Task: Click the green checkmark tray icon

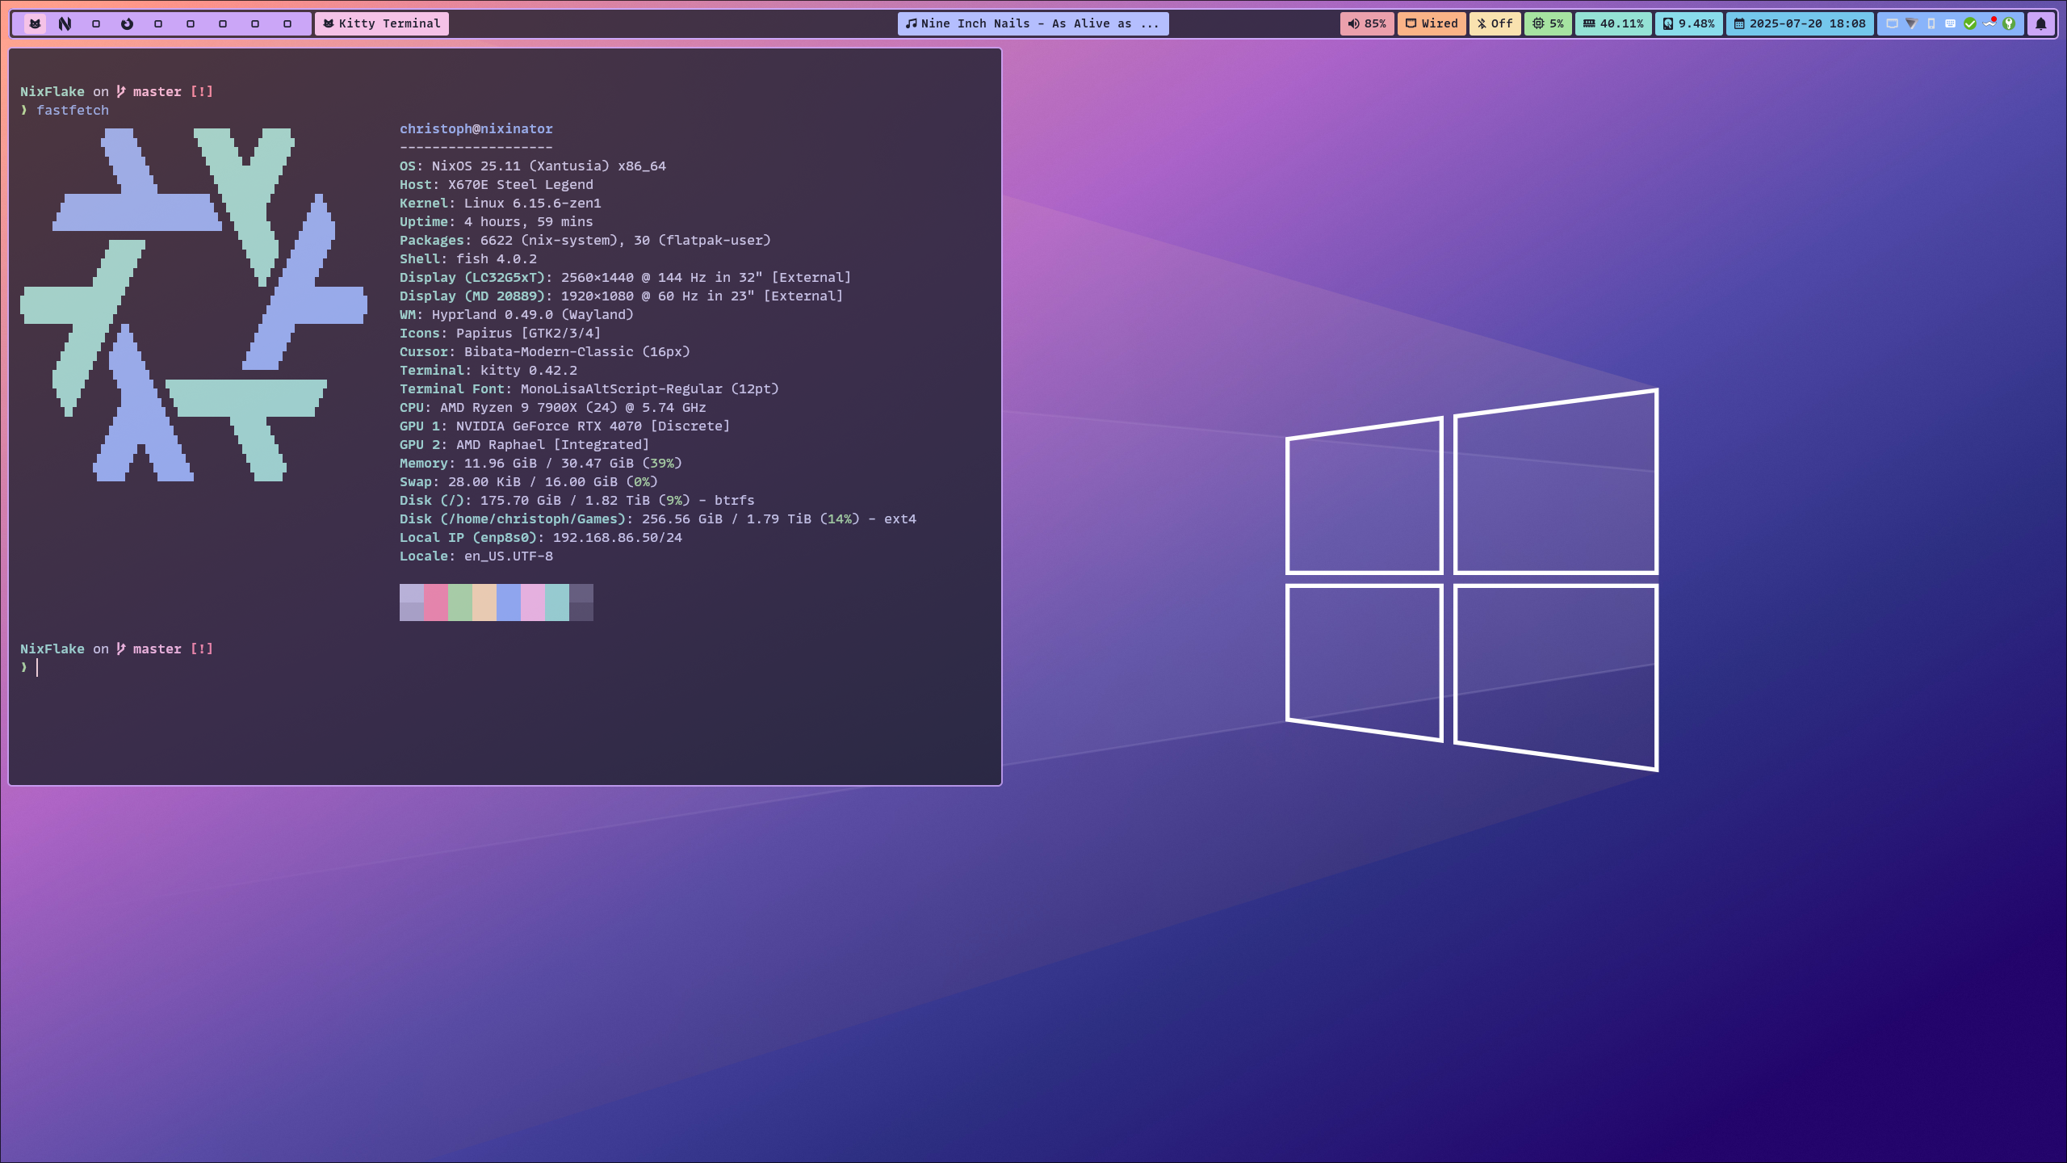Action: click(x=1970, y=23)
